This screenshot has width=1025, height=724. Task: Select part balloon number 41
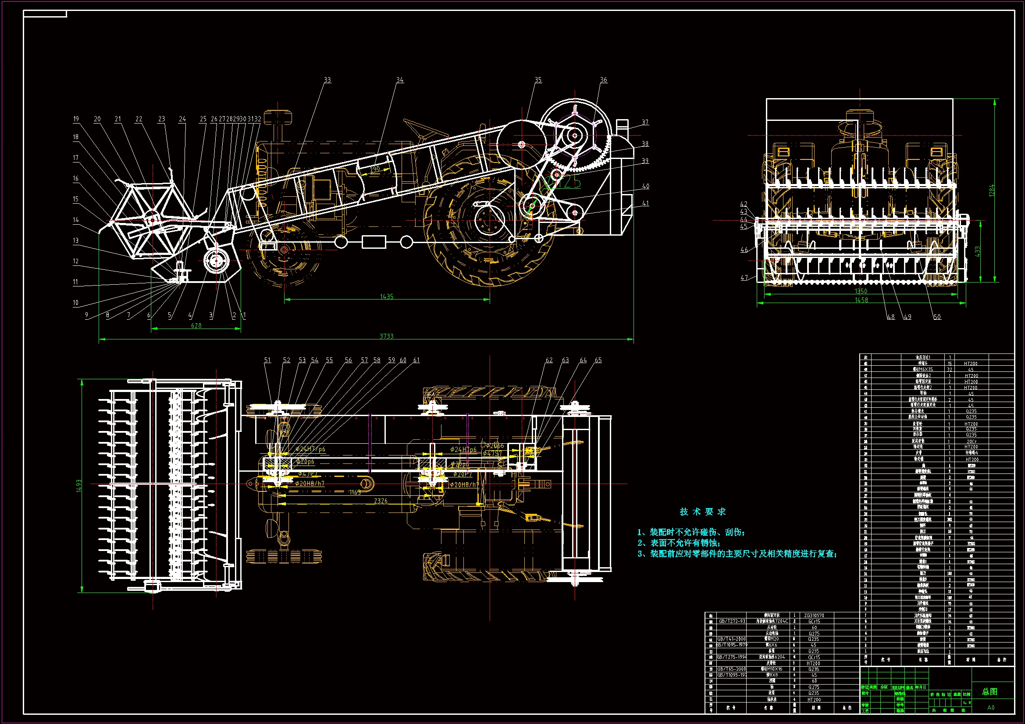pos(645,203)
